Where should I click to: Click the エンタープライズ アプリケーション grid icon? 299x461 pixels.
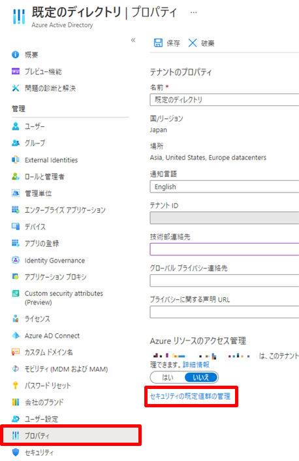16,210
